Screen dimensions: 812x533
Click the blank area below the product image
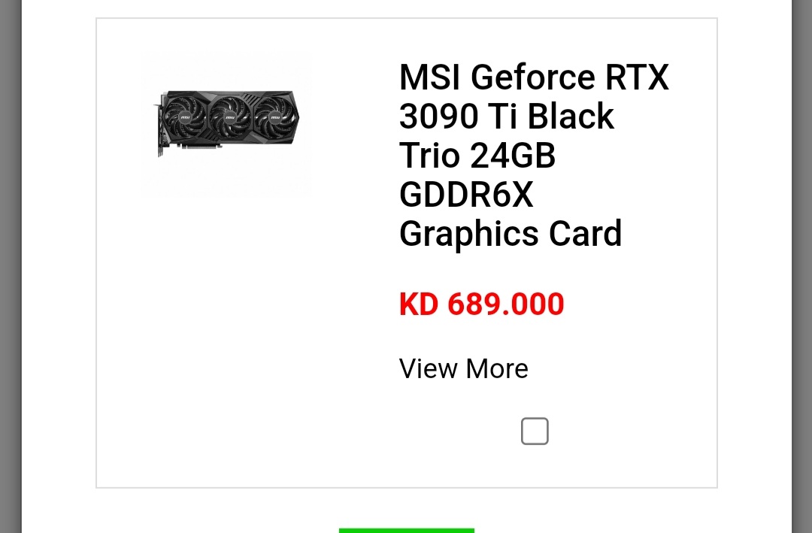pos(227,337)
